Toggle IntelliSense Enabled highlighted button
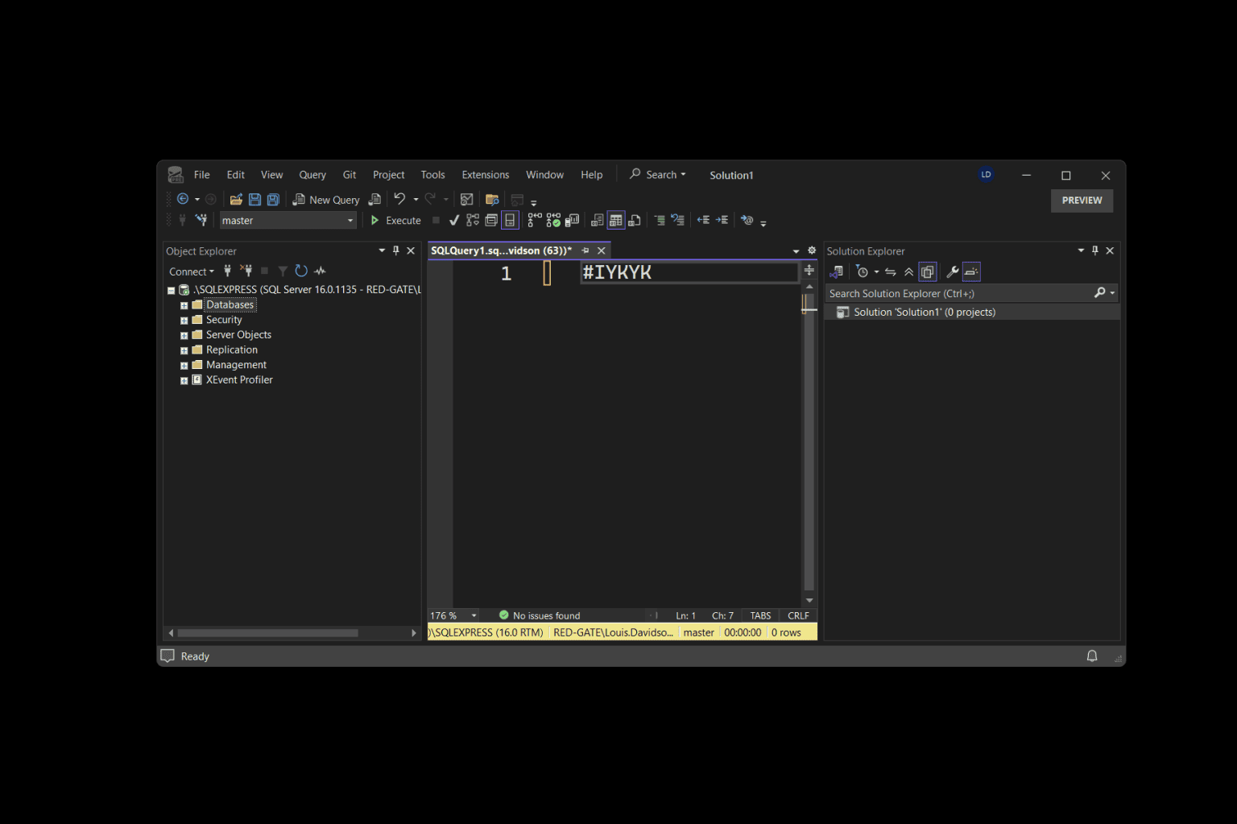 pos(510,221)
